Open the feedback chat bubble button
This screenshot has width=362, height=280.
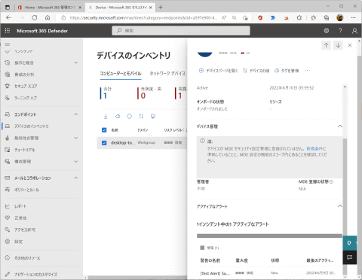[x=349, y=257]
